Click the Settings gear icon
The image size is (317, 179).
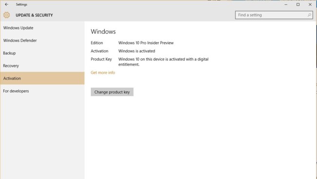coord(6,15)
